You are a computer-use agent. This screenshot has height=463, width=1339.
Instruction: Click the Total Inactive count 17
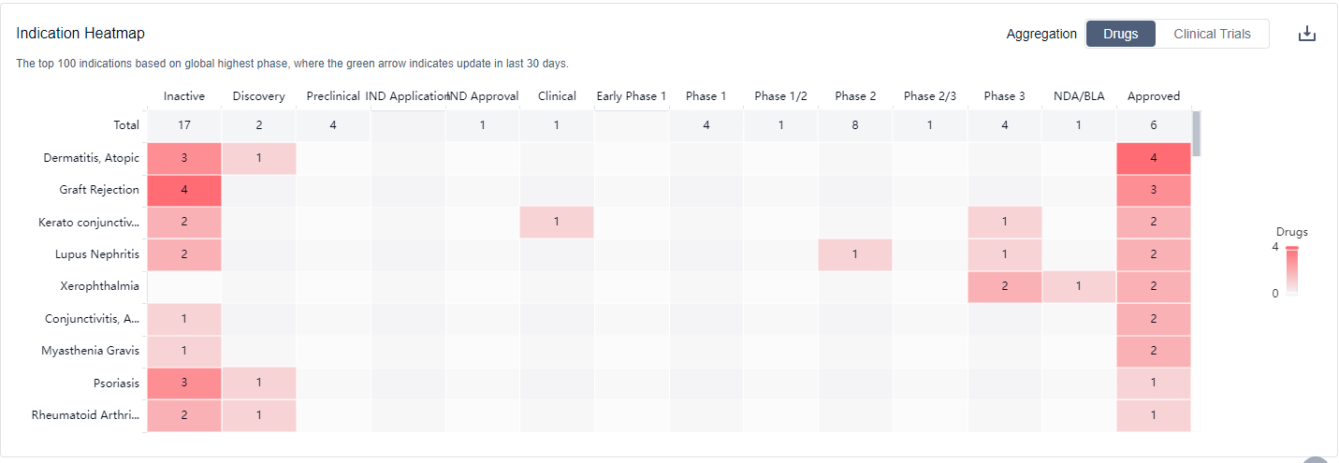pos(183,124)
